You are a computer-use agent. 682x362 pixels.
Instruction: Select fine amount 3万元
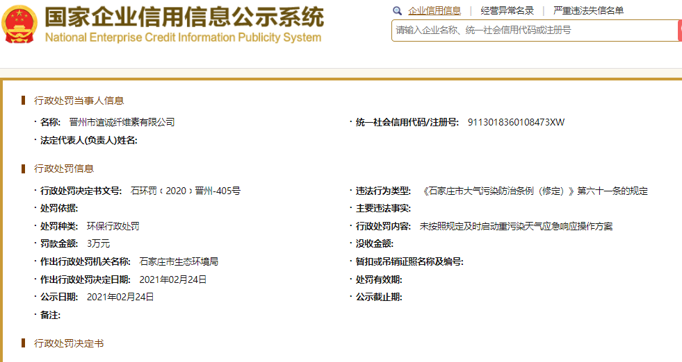click(x=98, y=243)
